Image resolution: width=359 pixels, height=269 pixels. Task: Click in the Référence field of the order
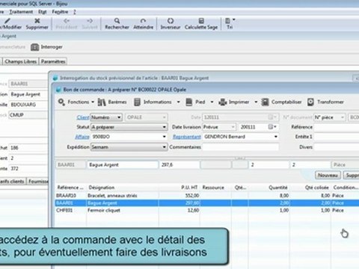click(x=337, y=127)
